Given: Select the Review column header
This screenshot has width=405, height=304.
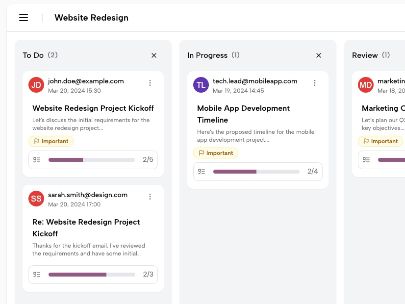Looking at the screenshot, I should 365,55.
